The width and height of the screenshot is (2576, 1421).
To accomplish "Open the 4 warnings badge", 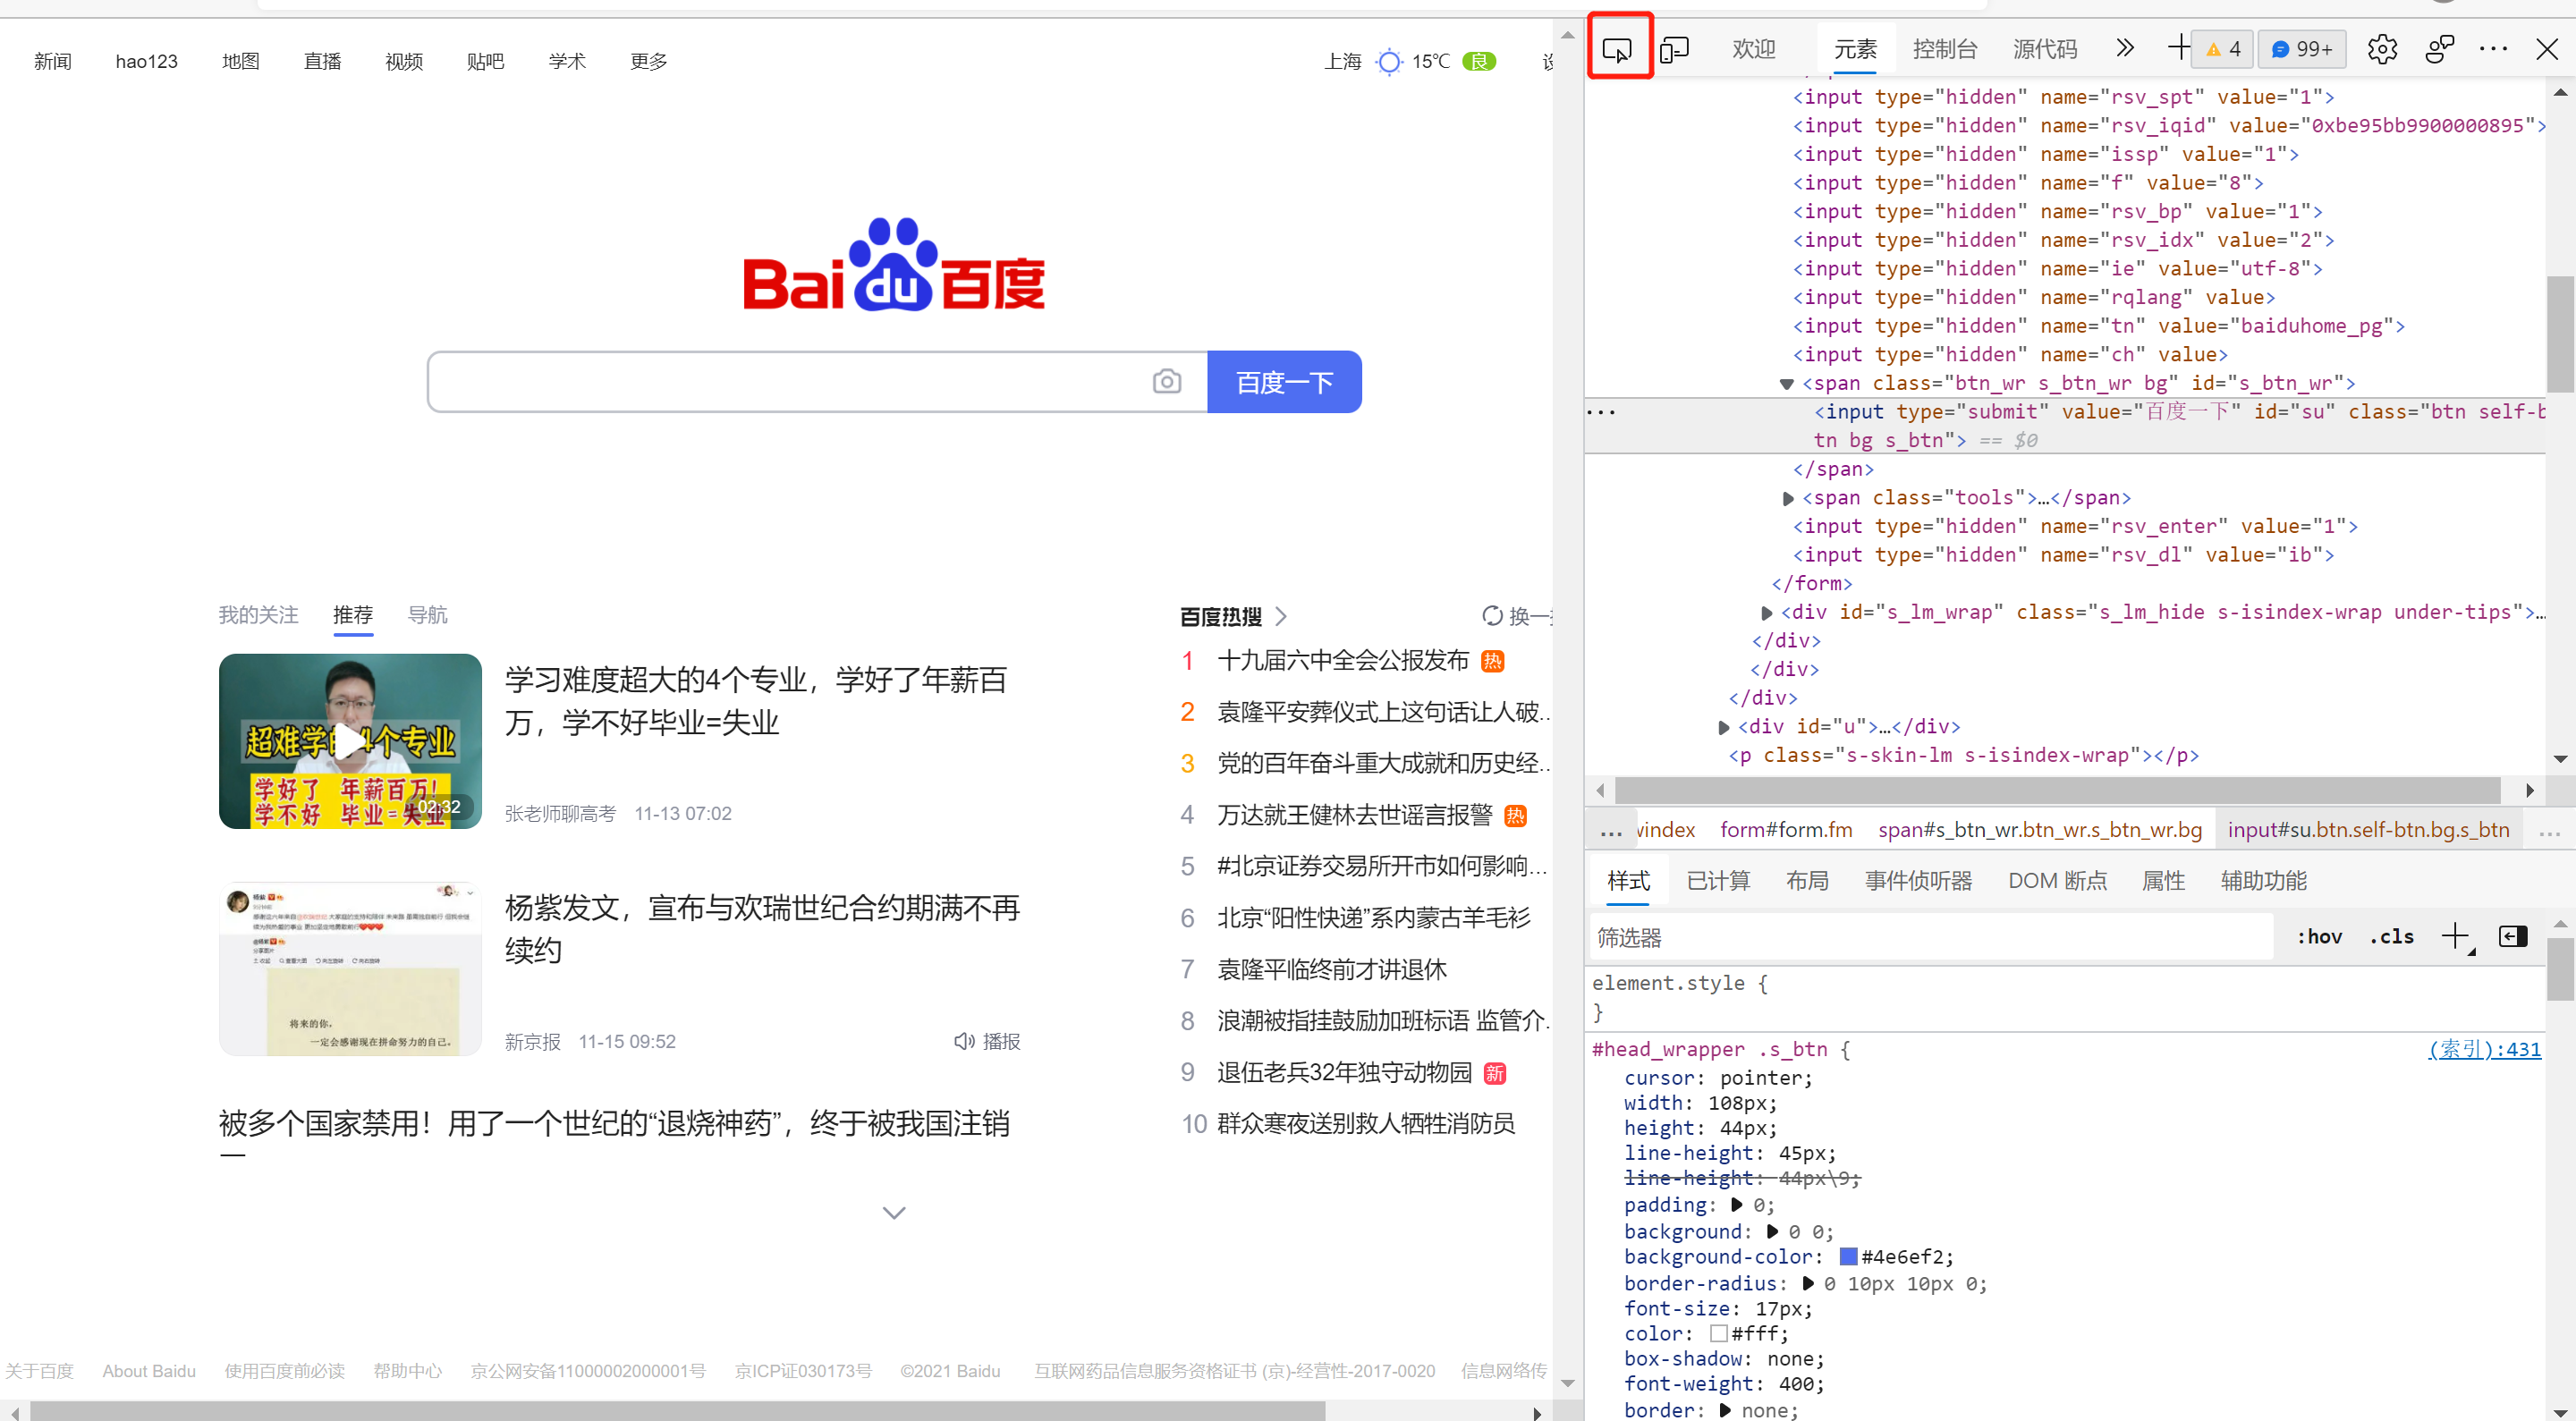I will [x=2222, y=49].
